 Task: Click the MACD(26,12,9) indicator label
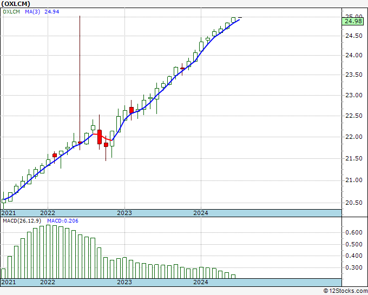point(22,221)
